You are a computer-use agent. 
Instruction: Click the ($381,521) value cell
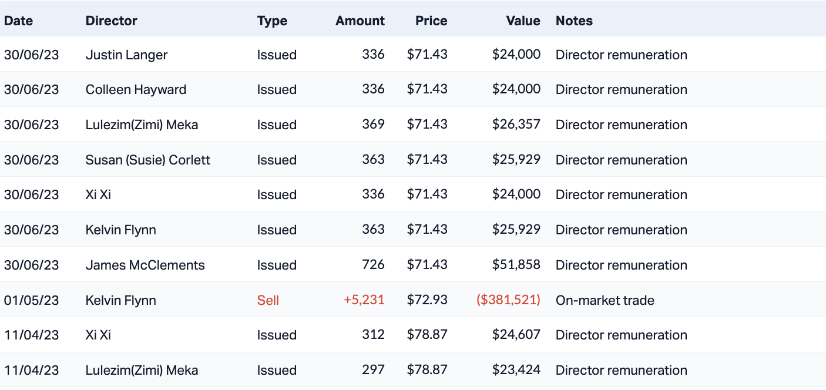508,300
